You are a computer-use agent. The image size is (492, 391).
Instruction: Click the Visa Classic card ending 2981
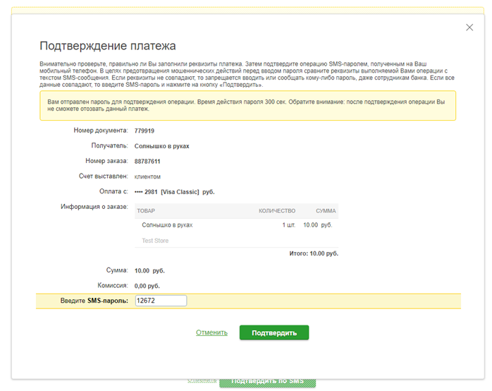pyautogui.click(x=174, y=191)
